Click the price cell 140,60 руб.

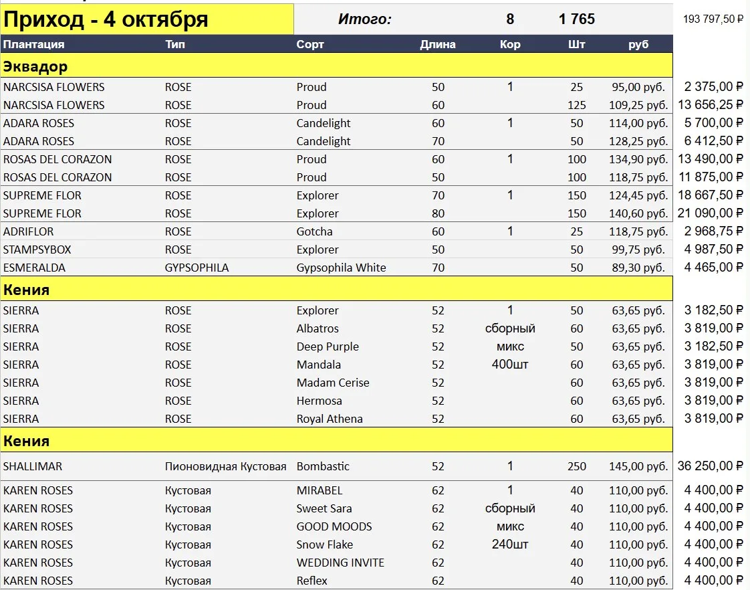pyautogui.click(x=638, y=214)
